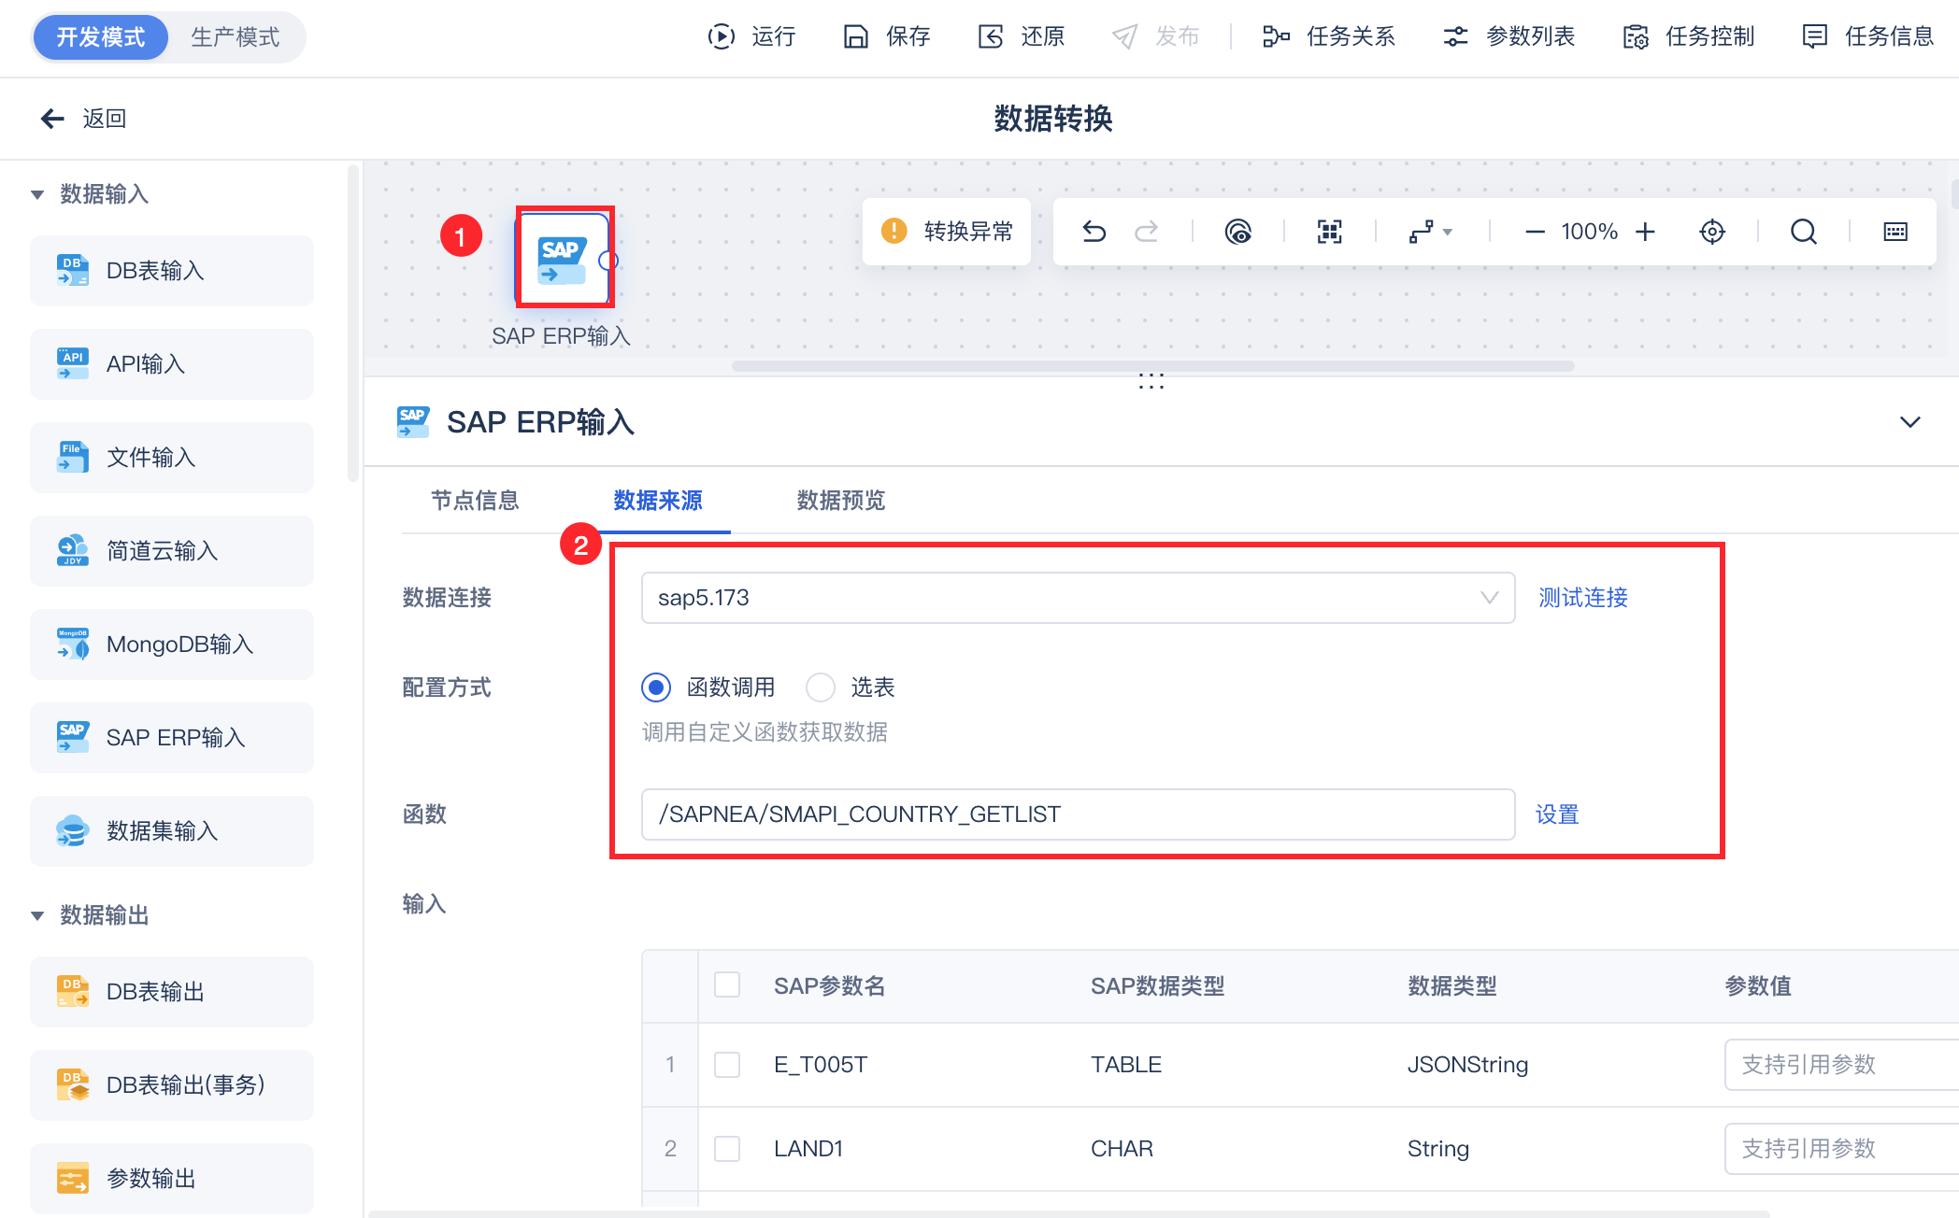Click the 测试连接 link
Viewport: 1959px width, 1218px height.
1582,598
